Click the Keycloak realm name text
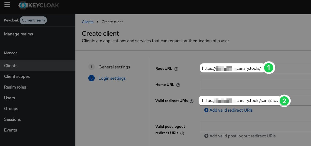The image size is (311, 146). point(12,20)
